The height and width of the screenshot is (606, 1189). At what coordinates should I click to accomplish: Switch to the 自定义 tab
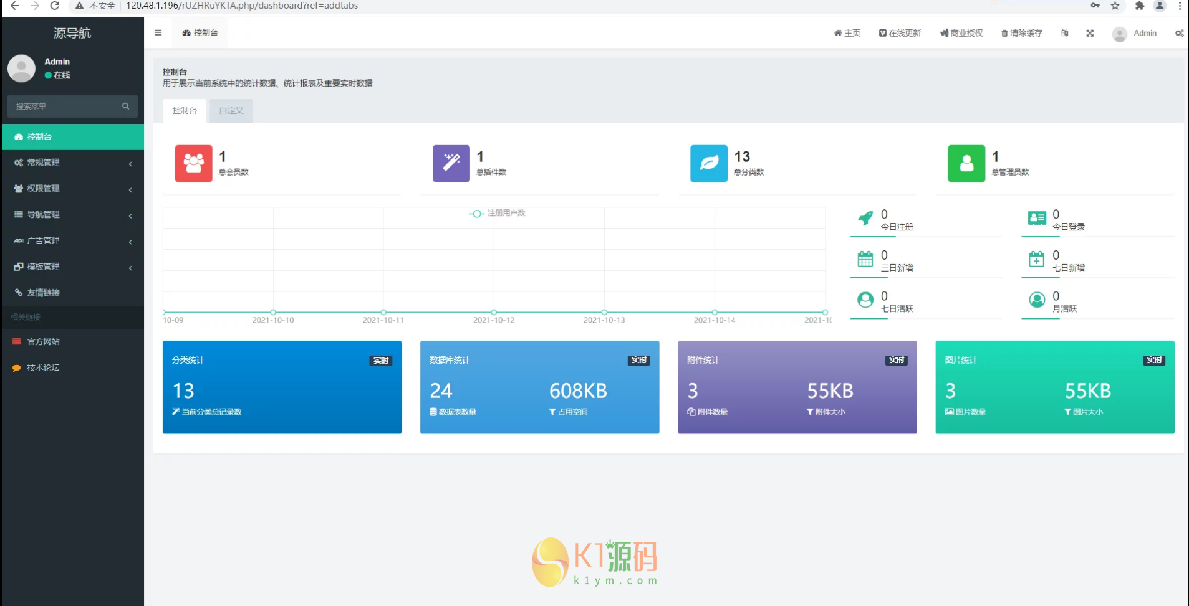(231, 111)
